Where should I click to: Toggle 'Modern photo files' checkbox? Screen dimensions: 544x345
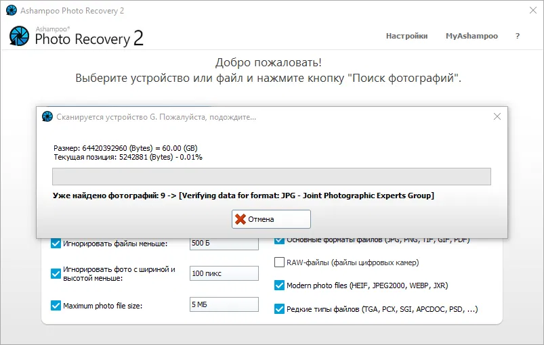point(279,285)
